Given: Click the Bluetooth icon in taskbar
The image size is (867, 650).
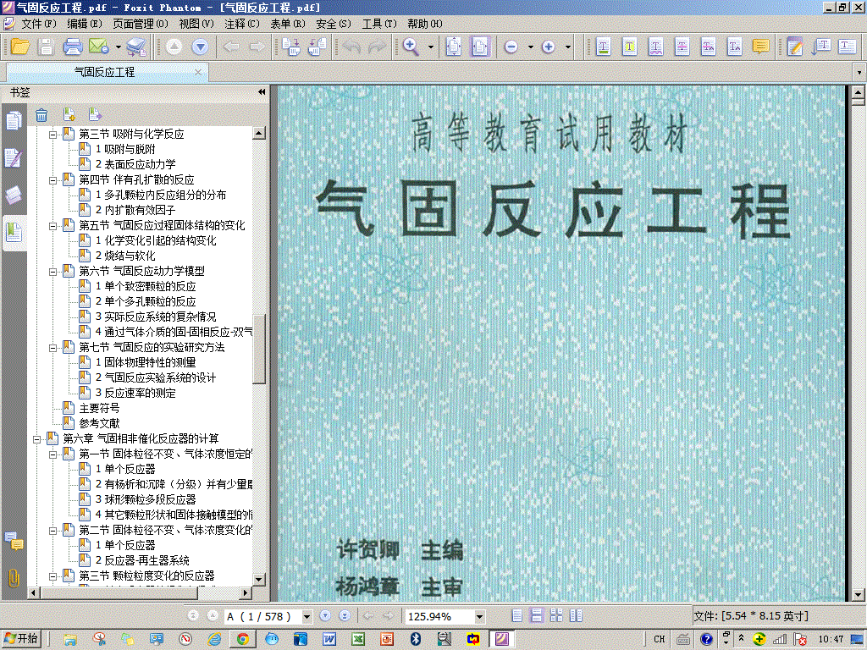Looking at the screenshot, I should [x=415, y=640].
